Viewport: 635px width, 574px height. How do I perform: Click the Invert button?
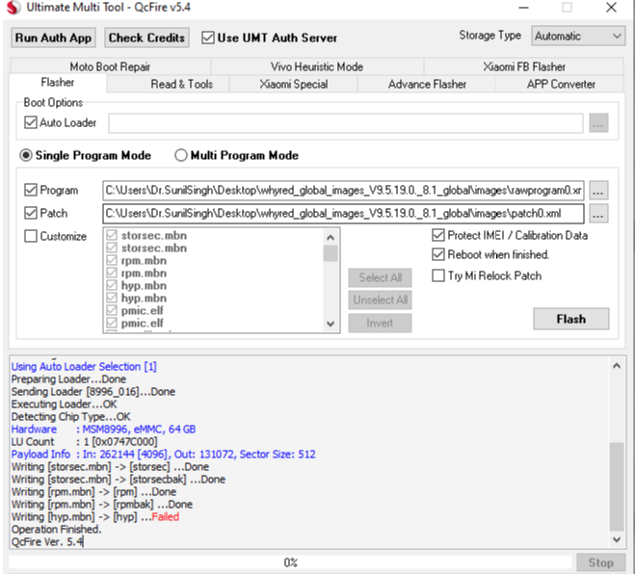point(380,323)
